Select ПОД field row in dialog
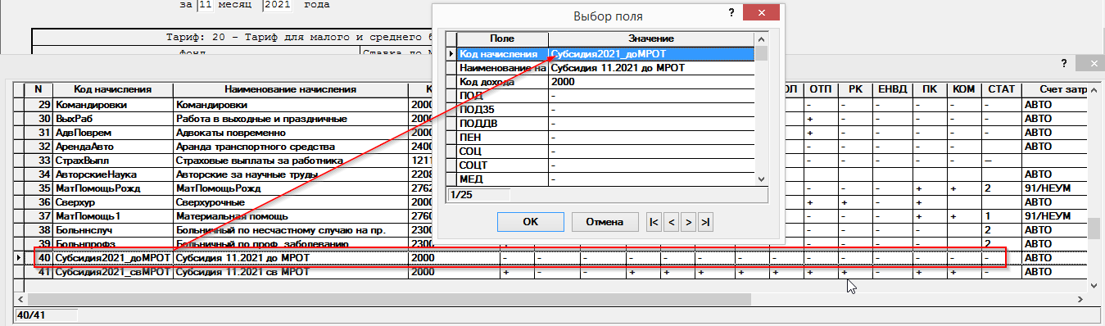The width and height of the screenshot is (1105, 326). pyautogui.click(x=502, y=96)
